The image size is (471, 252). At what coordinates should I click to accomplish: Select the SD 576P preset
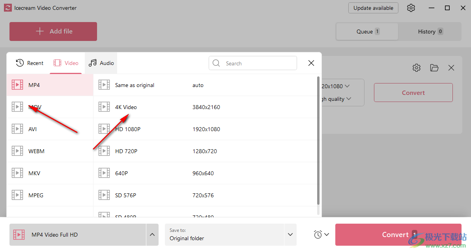click(205, 195)
